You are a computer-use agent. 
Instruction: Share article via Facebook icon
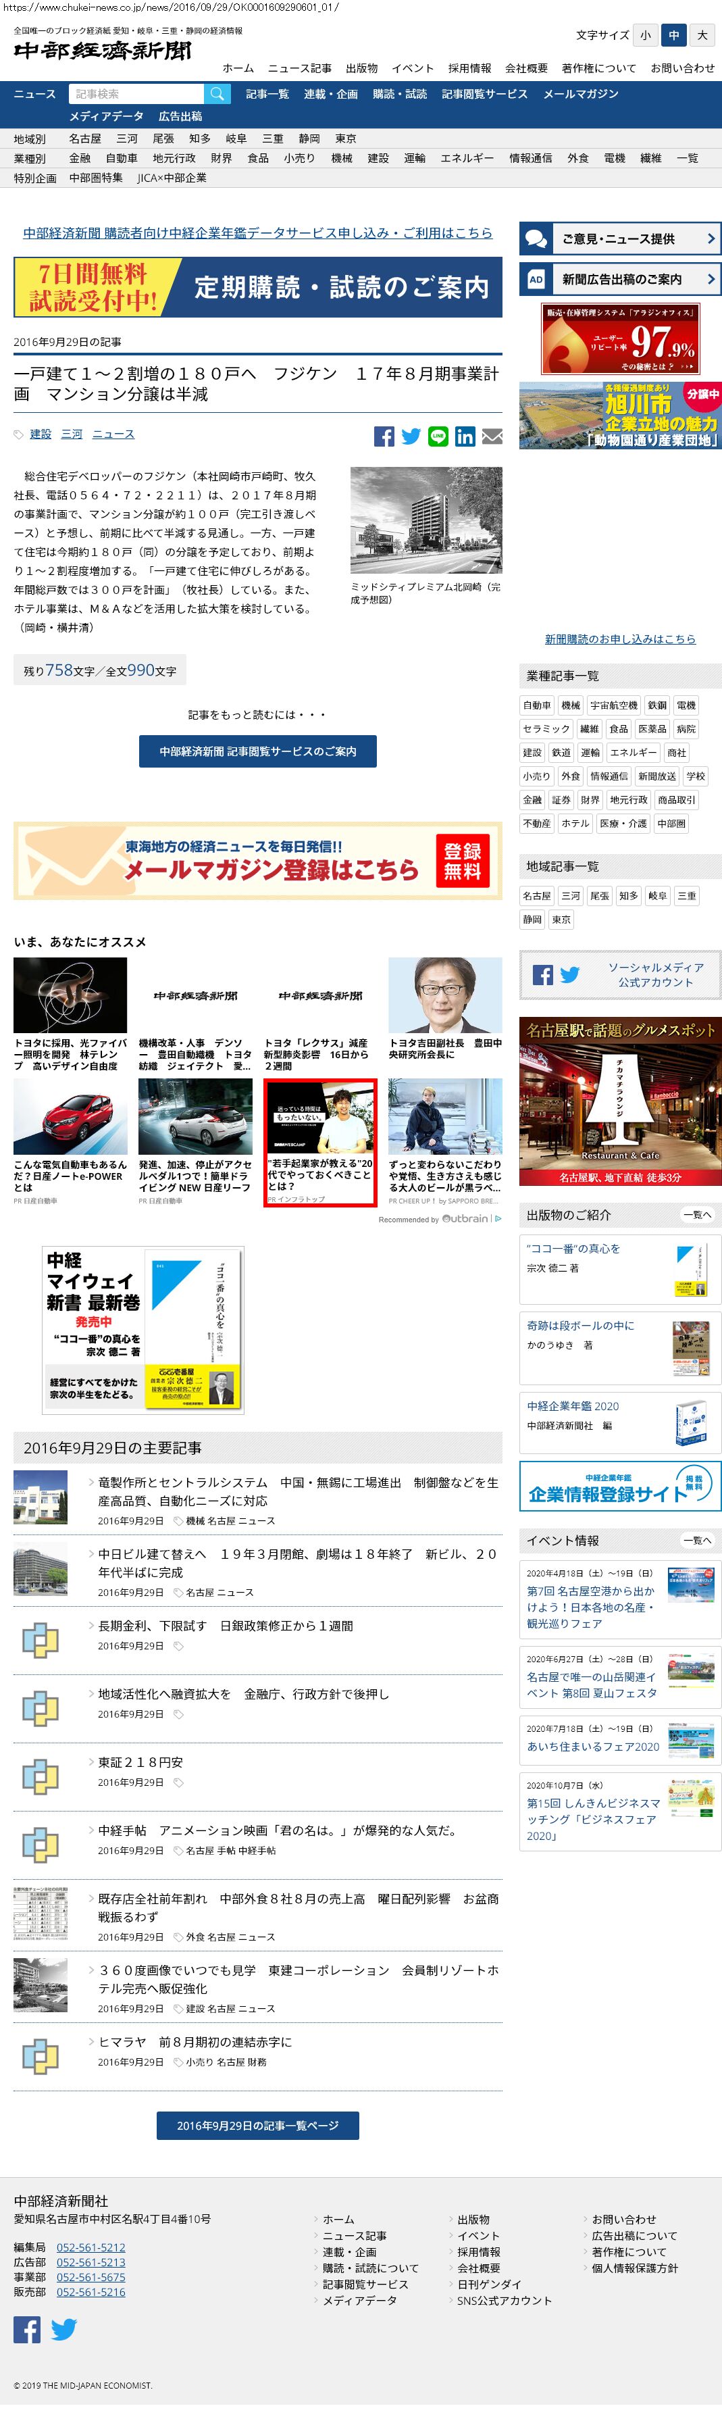point(384,436)
